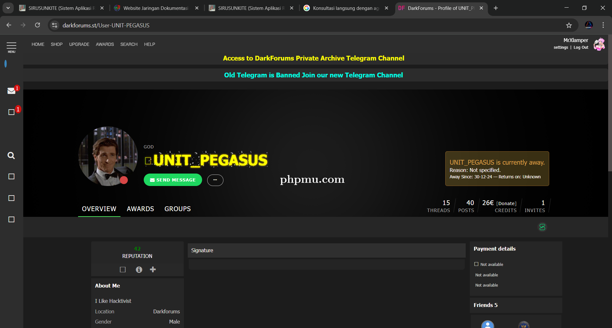Click the 15 THREADS stat

(439, 206)
